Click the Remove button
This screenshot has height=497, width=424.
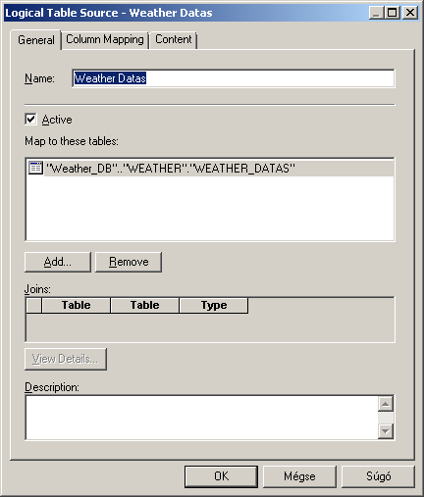[129, 262]
